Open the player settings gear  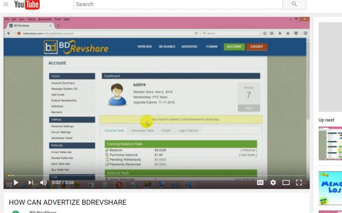tap(273, 182)
